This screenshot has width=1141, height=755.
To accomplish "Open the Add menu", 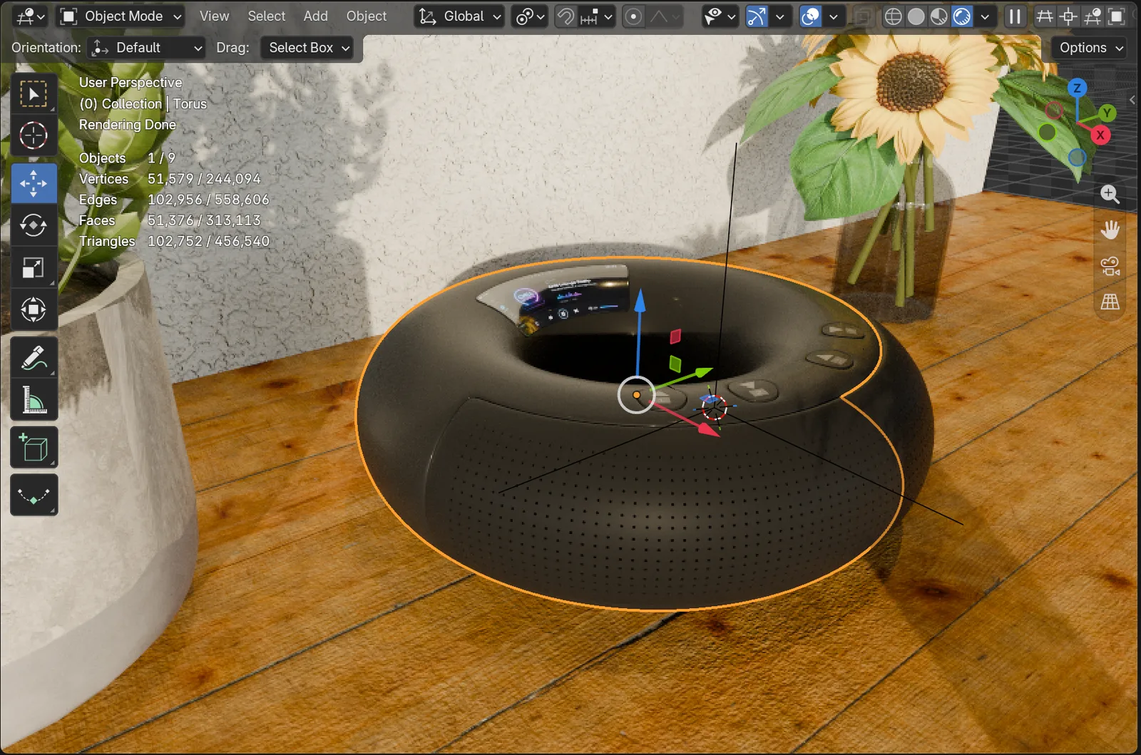I will pyautogui.click(x=316, y=16).
